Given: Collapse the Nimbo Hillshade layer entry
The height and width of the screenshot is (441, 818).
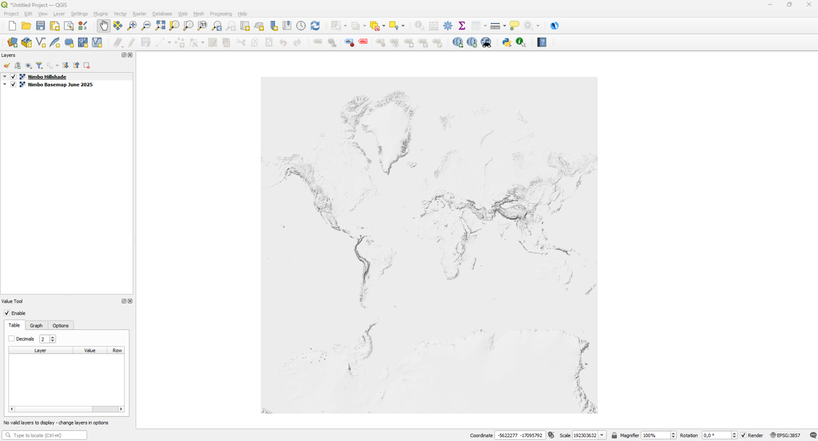Looking at the screenshot, I should pos(4,77).
